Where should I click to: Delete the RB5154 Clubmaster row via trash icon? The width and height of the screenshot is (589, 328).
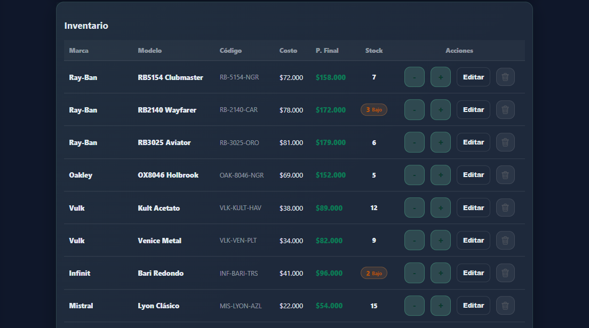point(505,77)
